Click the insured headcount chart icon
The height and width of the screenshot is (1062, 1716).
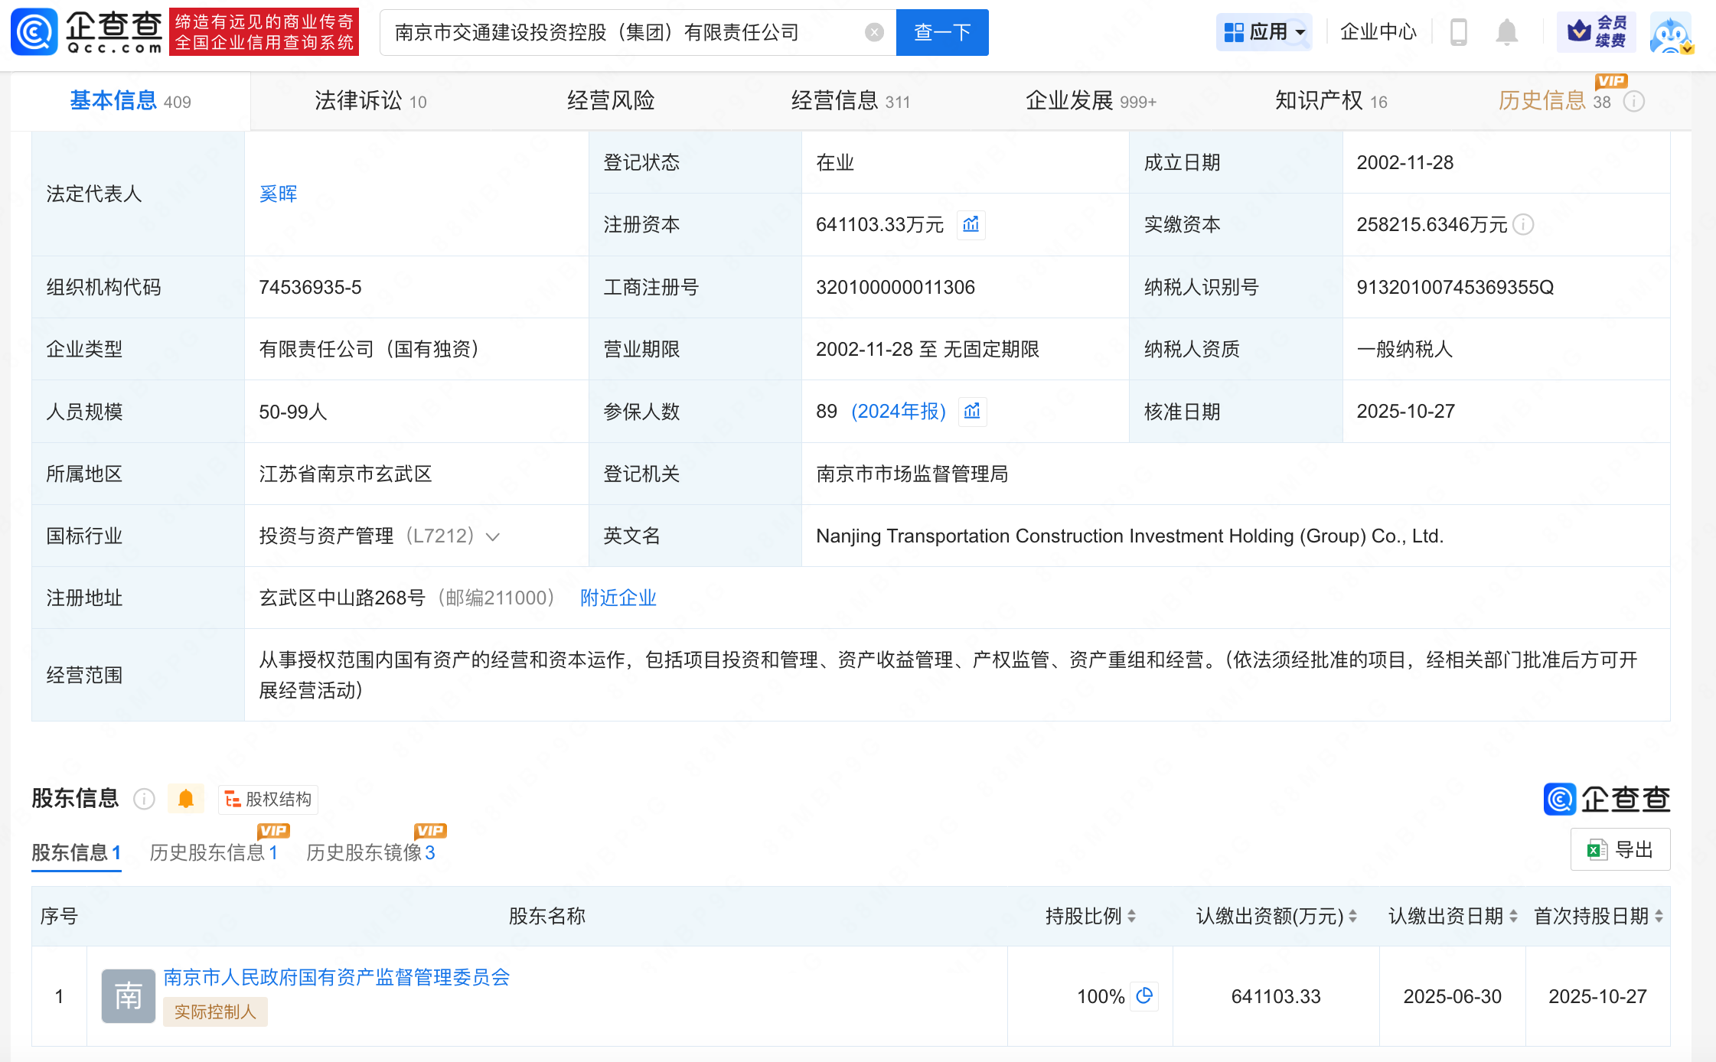pyautogui.click(x=972, y=412)
